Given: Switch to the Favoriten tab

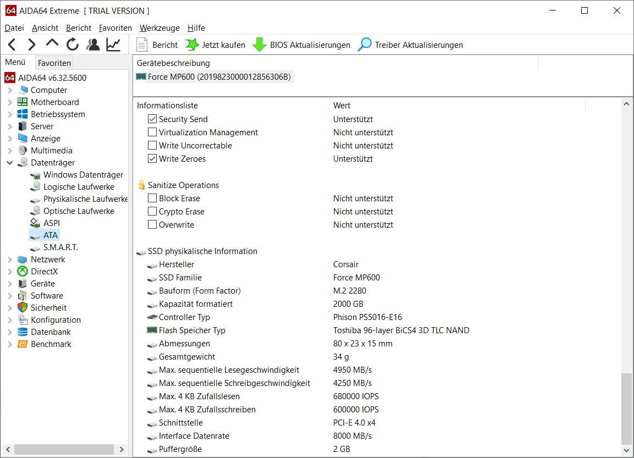Looking at the screenshot, I should (54, 63).
